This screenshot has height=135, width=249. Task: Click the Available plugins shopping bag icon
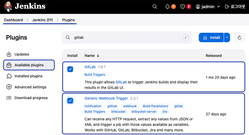pyautogui.click(x=9, y=65)
